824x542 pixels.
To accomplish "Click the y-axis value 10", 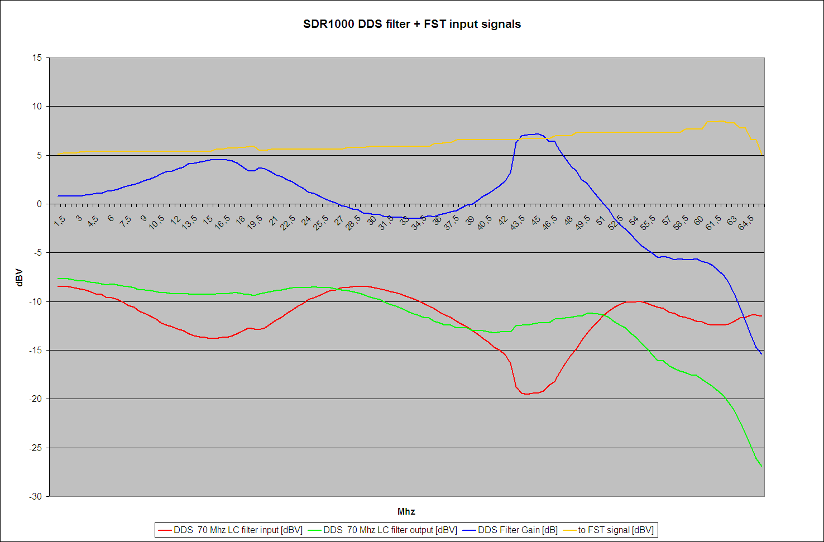I will coord(37,106).
